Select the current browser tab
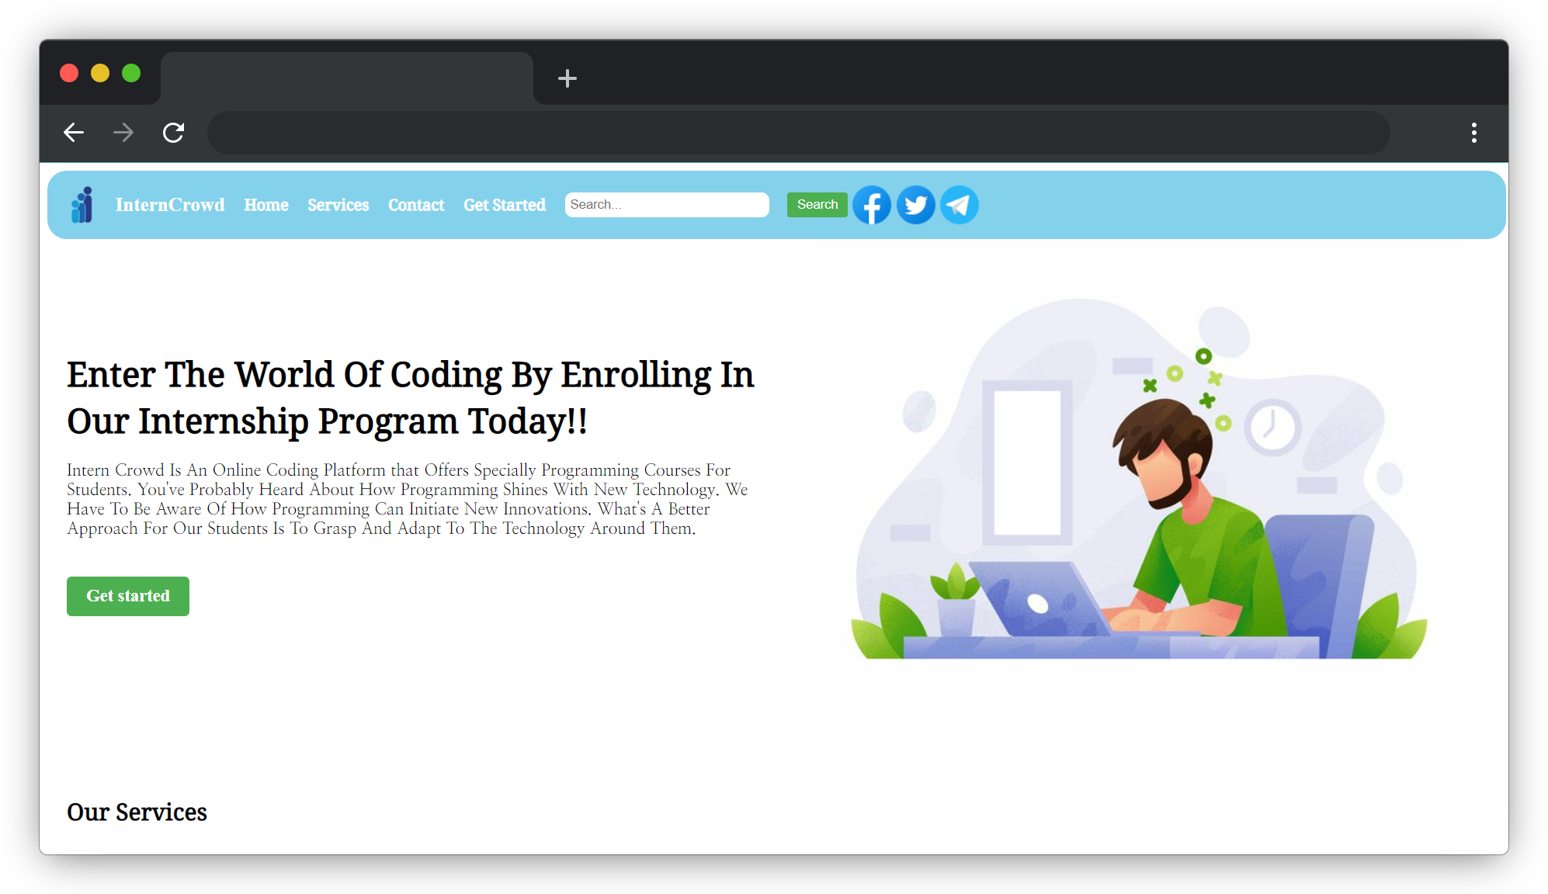 [x=346, y=78]
